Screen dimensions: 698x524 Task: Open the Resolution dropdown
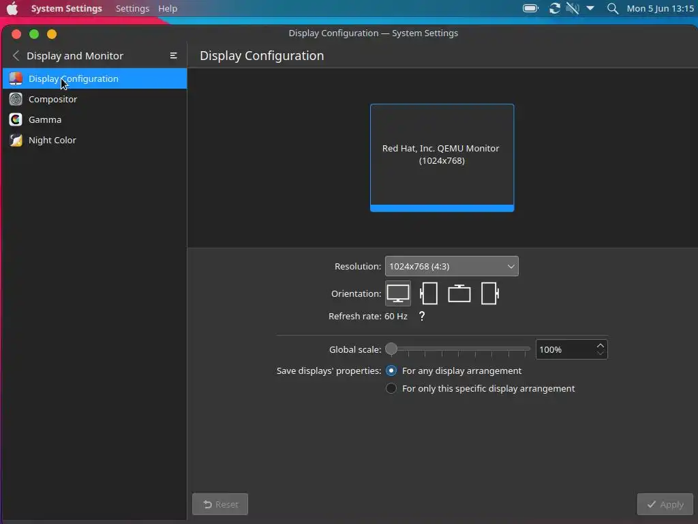coord(451,267)
